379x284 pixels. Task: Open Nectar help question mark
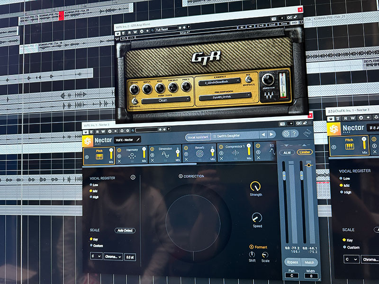click(x=294, y=133)
